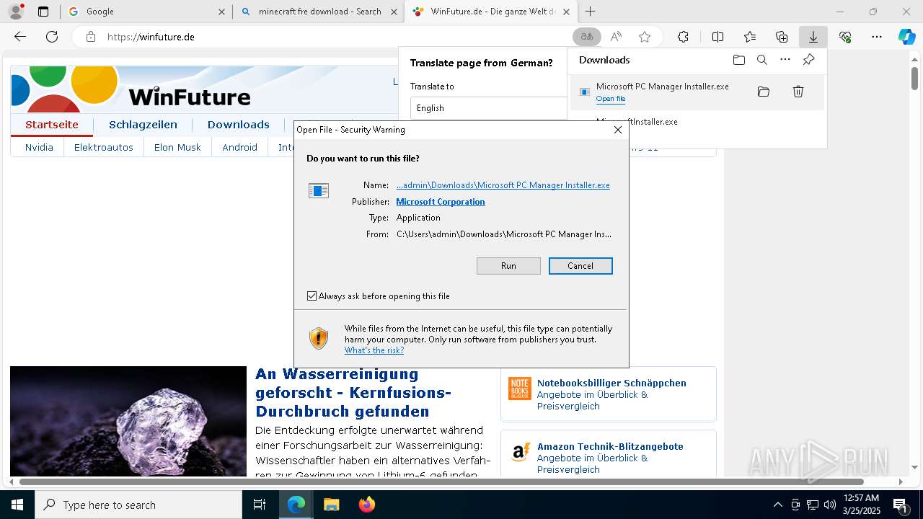Close the Open File Security Warning dialog
The image size is (923, 519).
(618, 130)
